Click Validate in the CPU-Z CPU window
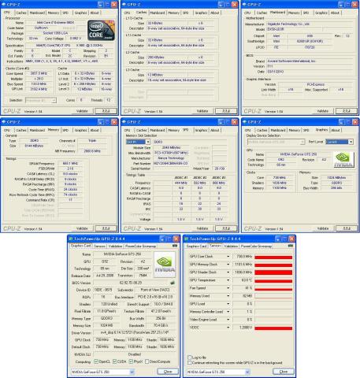Viewport: 360px width, 378px height. pos(82,111)
